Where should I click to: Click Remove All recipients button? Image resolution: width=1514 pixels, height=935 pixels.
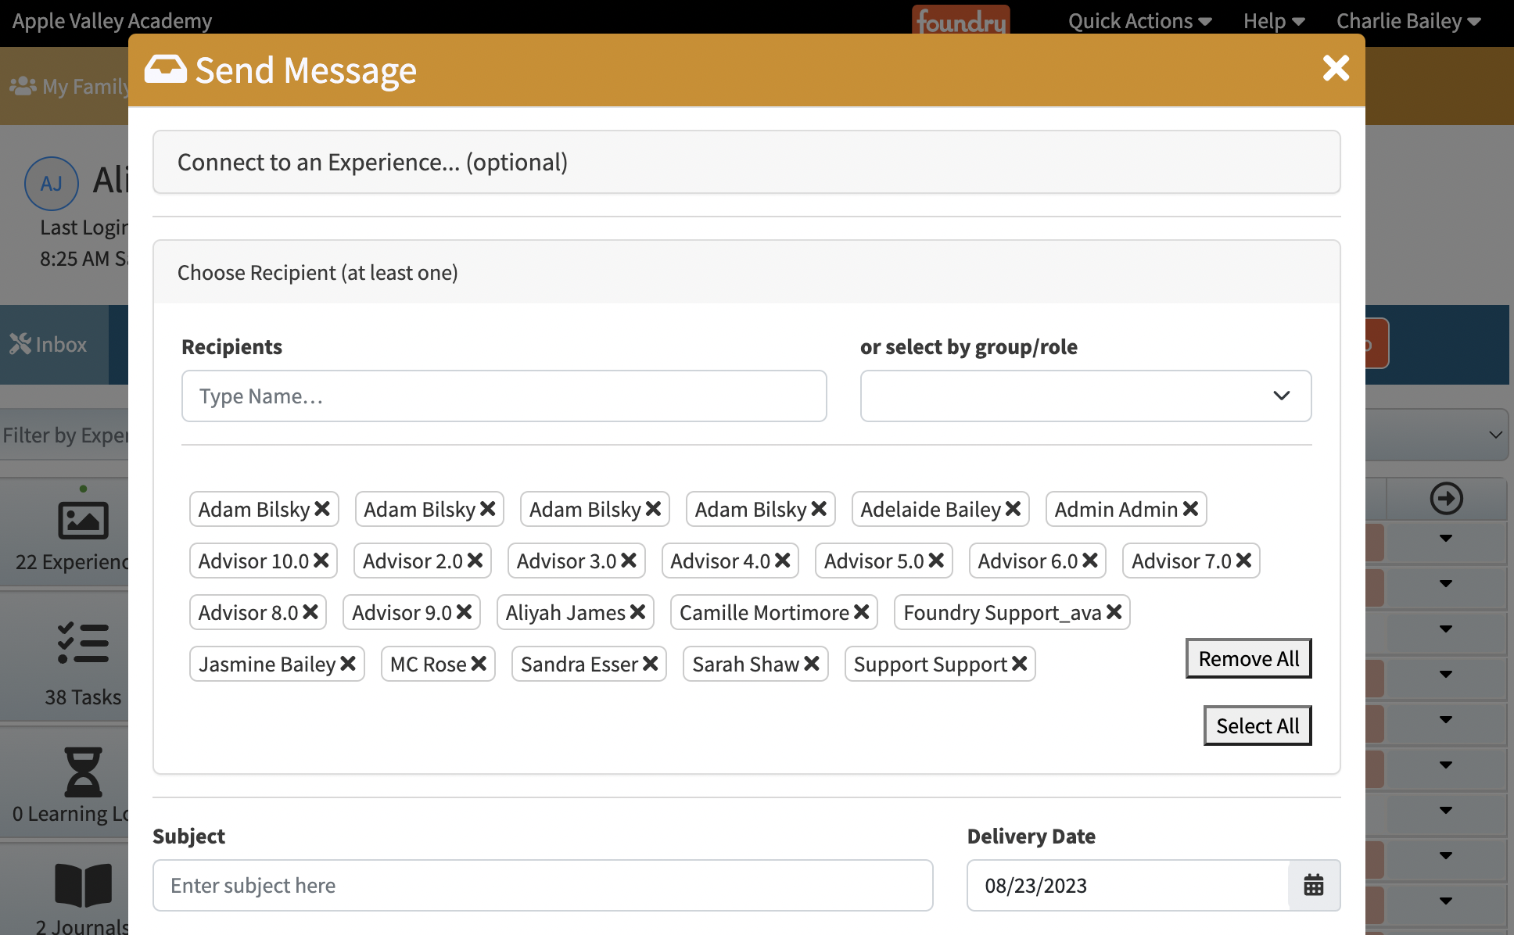coord(1248,658)
